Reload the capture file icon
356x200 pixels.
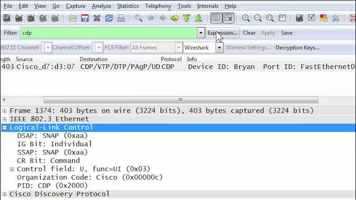109,18
